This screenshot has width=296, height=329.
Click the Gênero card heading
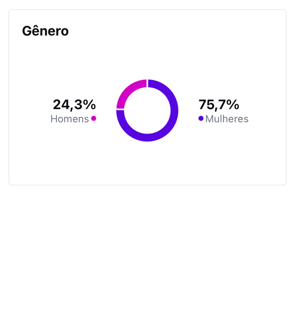[x=45, y=31]
